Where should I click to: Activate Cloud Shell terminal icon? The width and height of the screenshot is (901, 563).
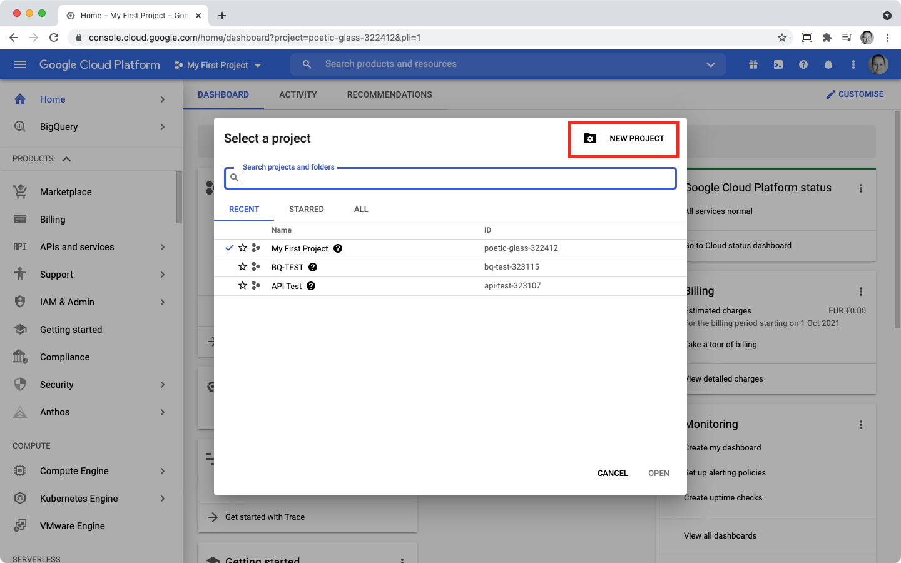pos(778,64)
